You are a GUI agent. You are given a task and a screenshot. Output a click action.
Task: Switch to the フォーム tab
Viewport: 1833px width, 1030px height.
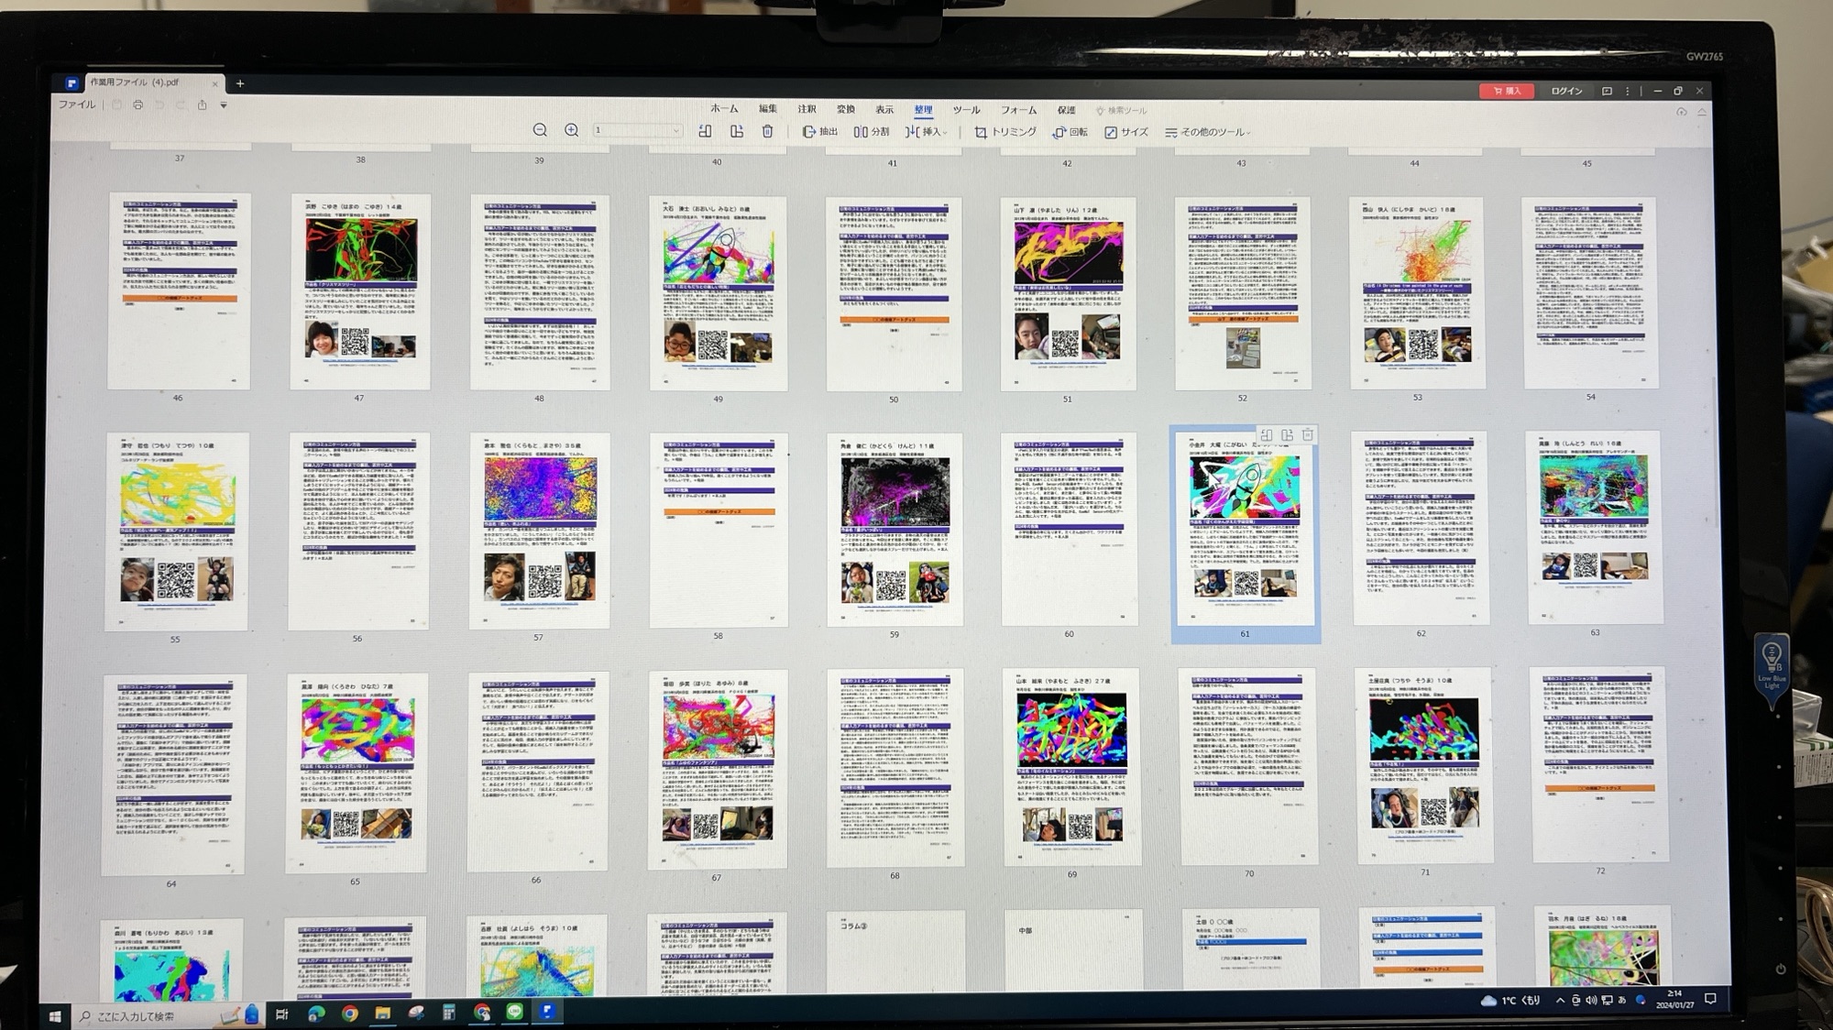click(x=1018, y=110)
